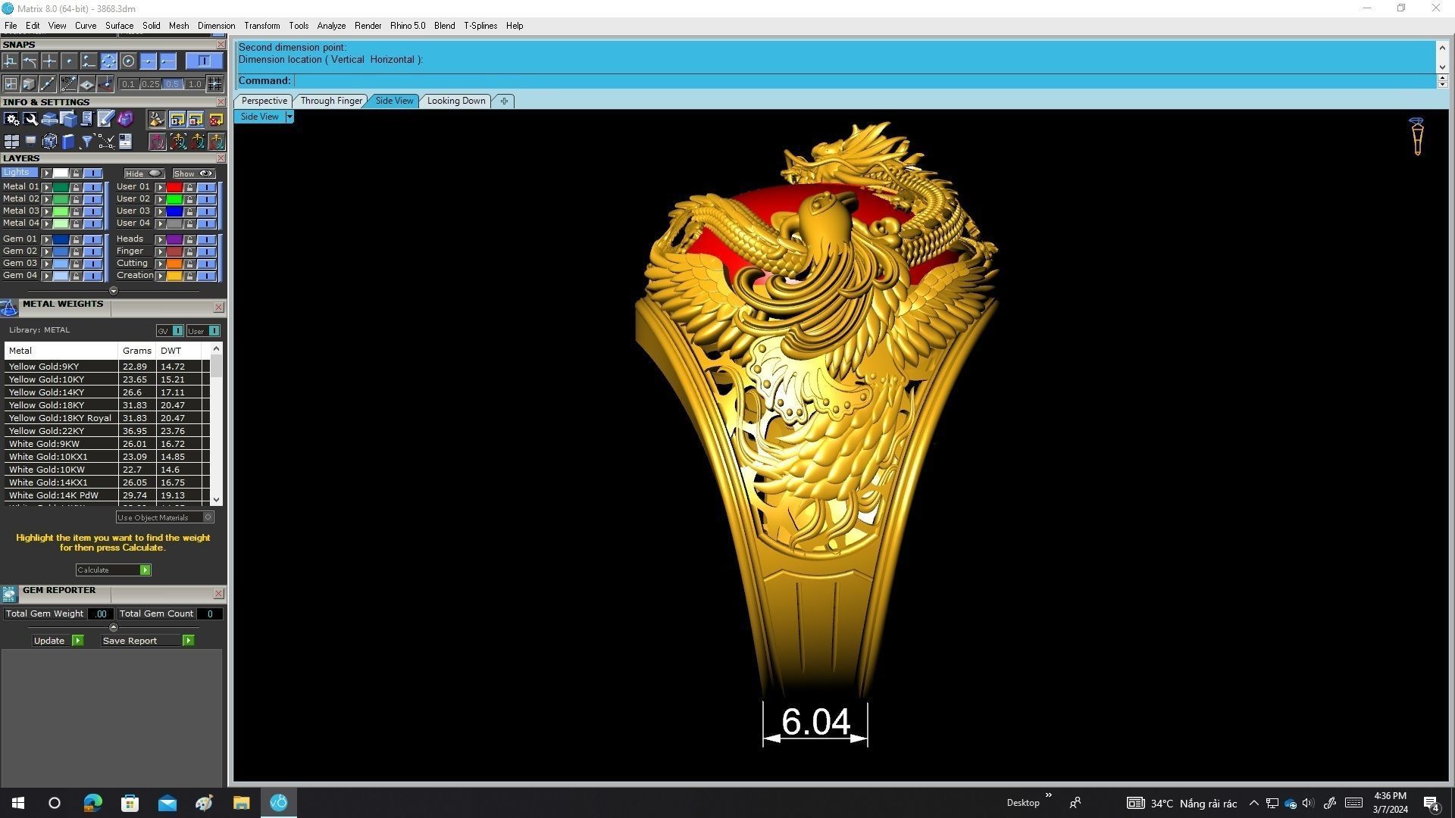1455x818 pixels.
Task: Expand Lights layer arrow
Action: pos(46,173)
